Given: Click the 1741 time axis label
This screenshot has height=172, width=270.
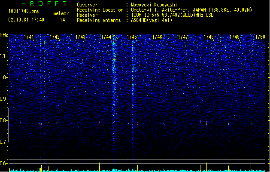Looking at the screenshot, I should pyautogui.click(x=29, y=37).
